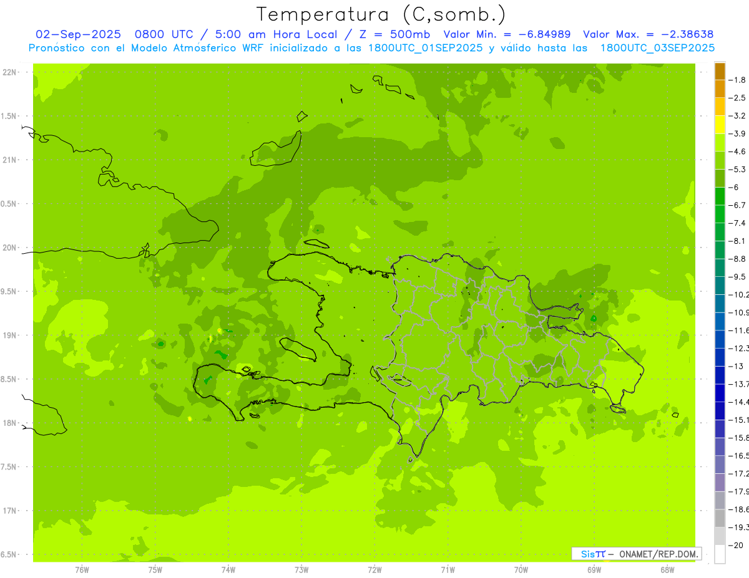The width and height of the screenshot is (749, 578).
Task: Click the 'Valor Max. = -2.38638' text
Action: [648, 34]
